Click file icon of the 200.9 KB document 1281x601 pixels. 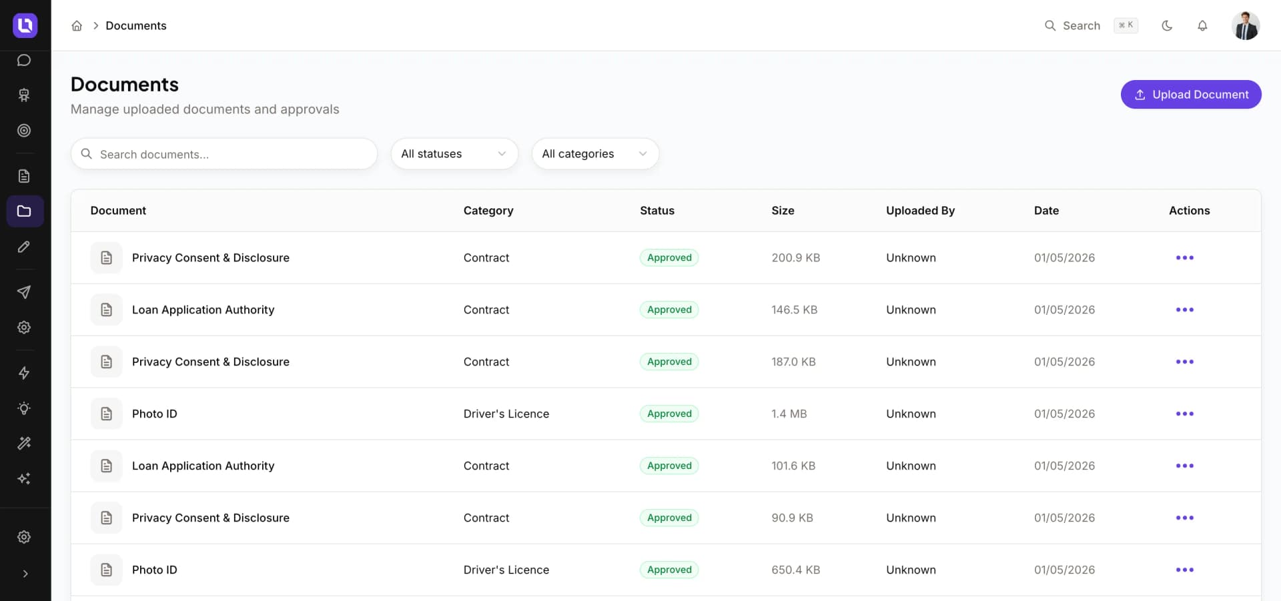click(x=106, y=257)
